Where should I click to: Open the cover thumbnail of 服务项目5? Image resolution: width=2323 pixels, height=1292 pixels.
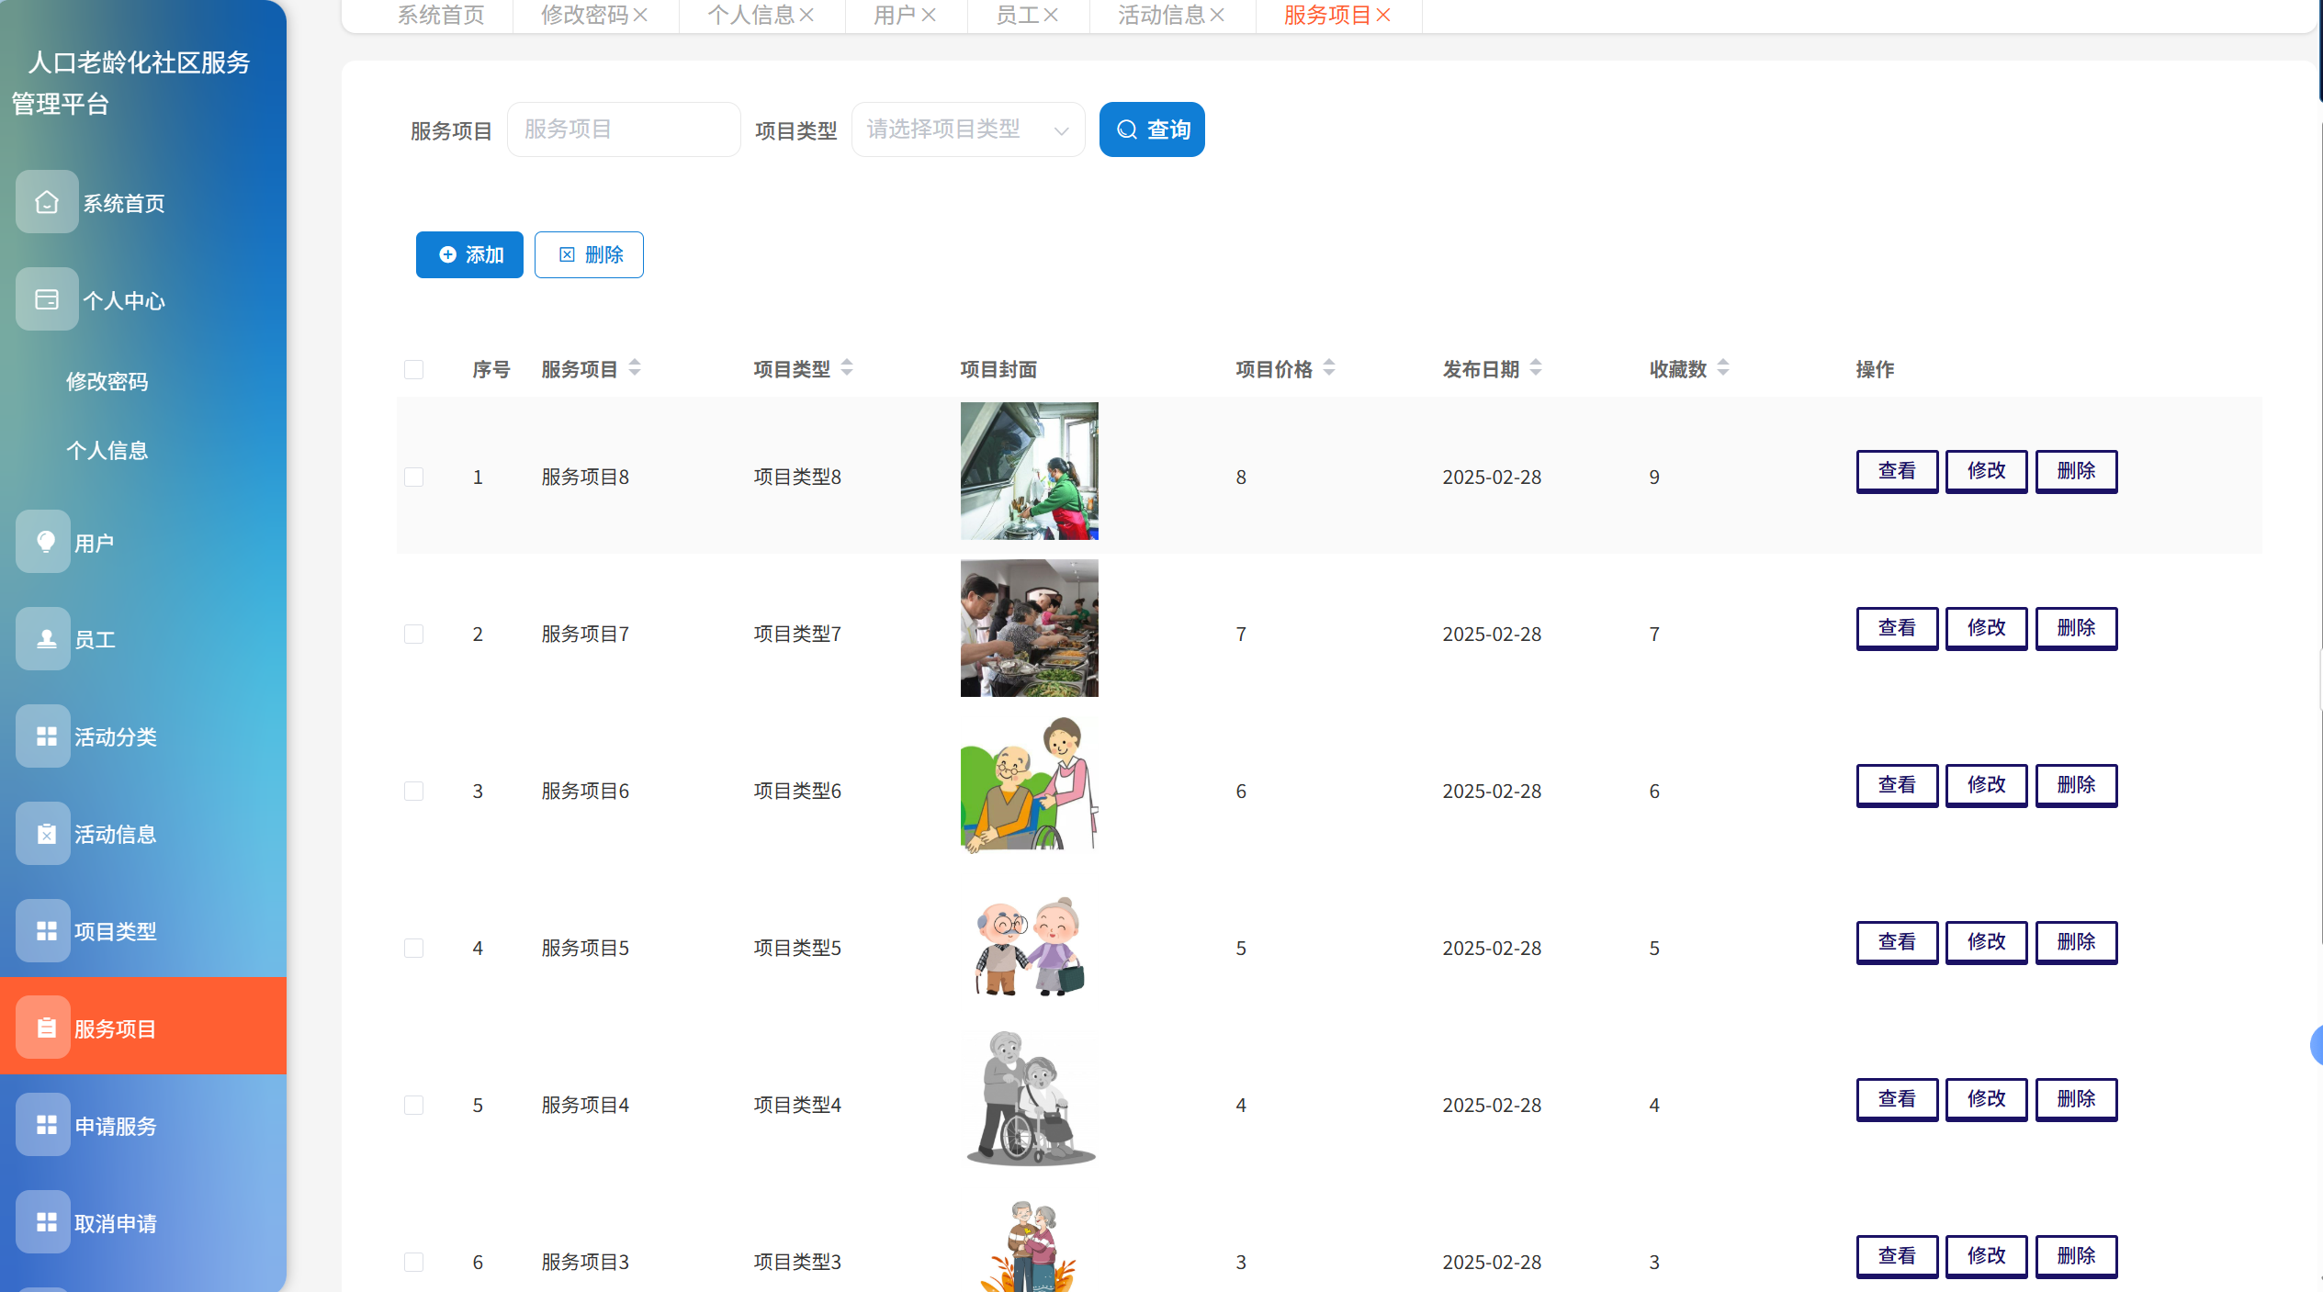[x=1029, y=947]
